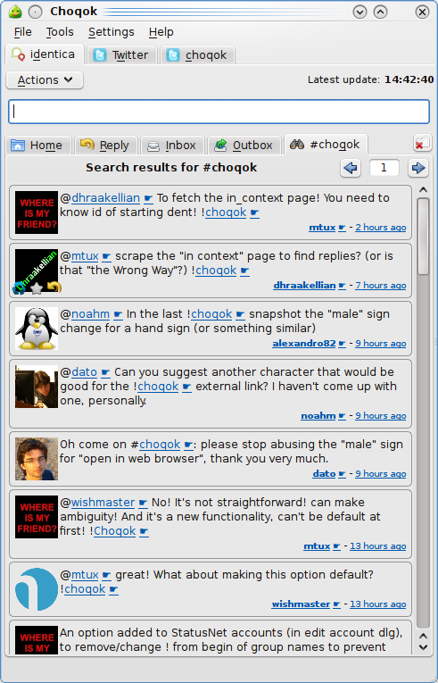Click the favorite star icon on dhraakellian's post
Image resolution: width=438 pixels, height=683 pixels.
[x=37, y=287]
